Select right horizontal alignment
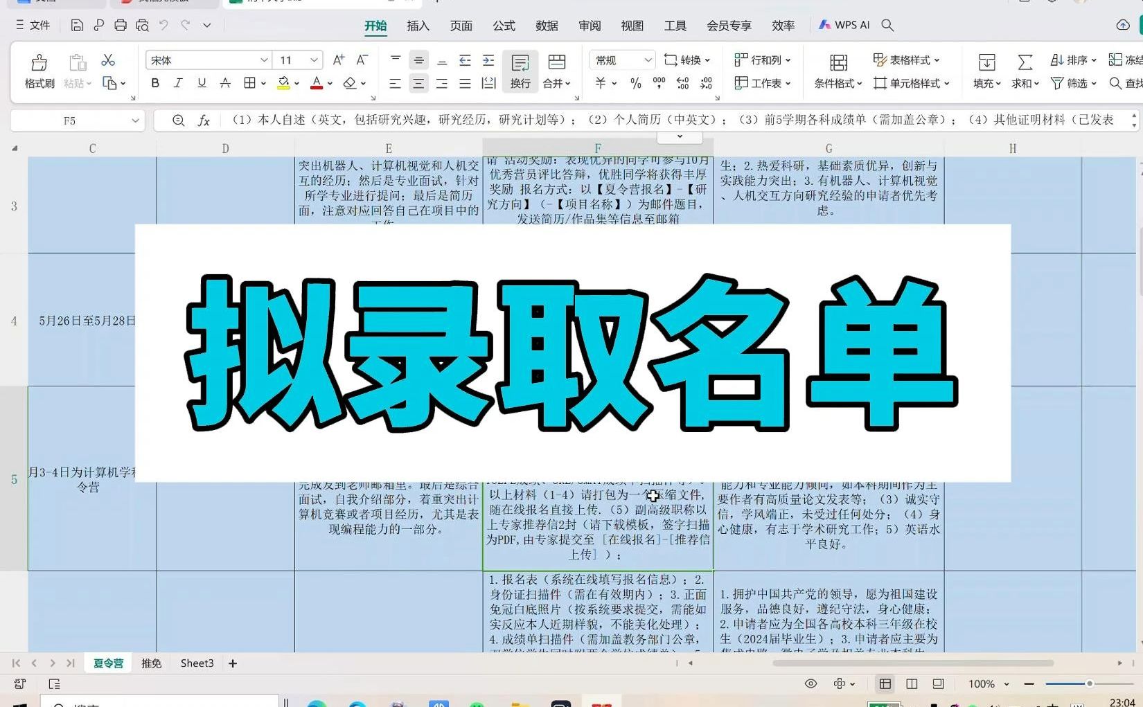 pos(442,84)
